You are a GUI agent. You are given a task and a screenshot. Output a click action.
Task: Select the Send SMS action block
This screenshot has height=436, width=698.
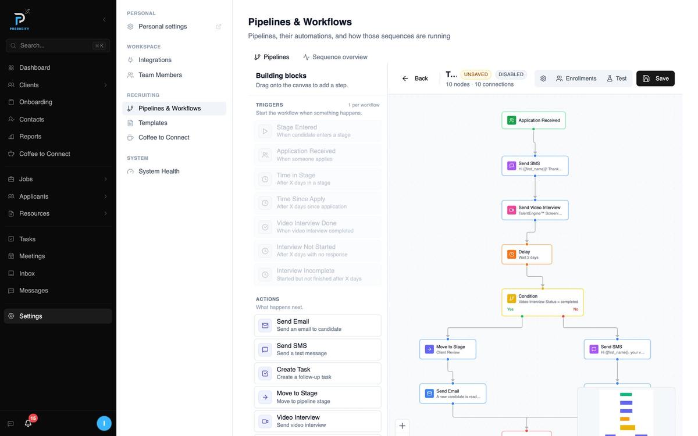pyautogui.click(x=318, y=349)
